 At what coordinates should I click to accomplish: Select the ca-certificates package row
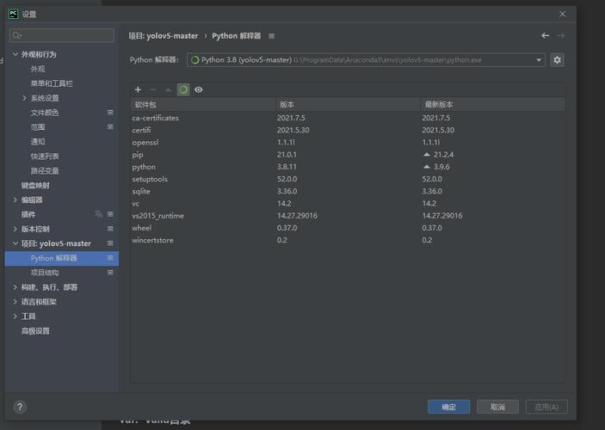click(x=348, y=118)
